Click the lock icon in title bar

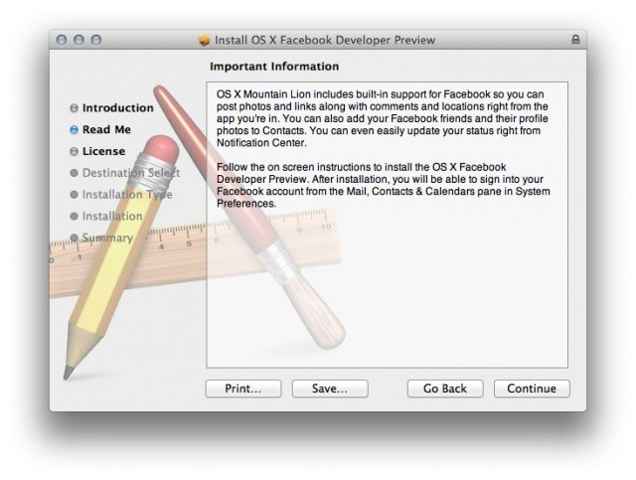coord(575,40)
